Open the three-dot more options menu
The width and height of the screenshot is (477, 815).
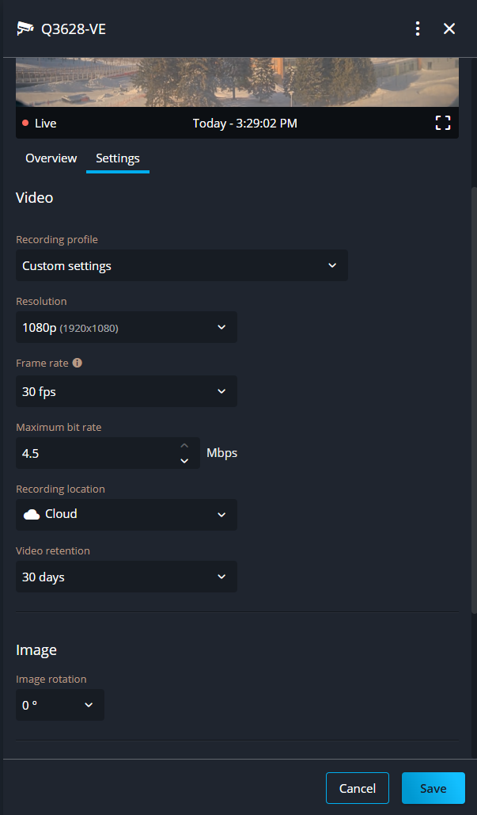(418, 29)
